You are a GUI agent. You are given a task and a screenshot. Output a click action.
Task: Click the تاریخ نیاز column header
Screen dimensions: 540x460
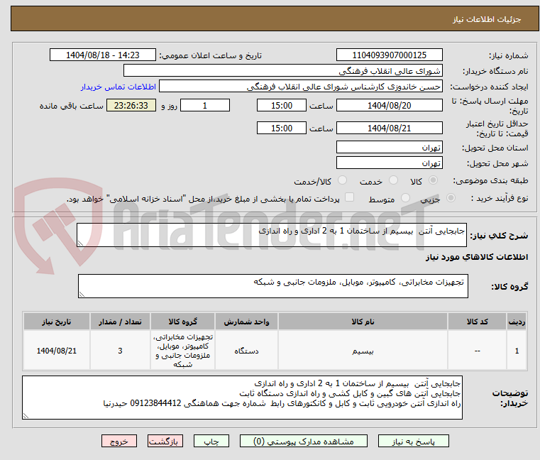coord(57,322)
